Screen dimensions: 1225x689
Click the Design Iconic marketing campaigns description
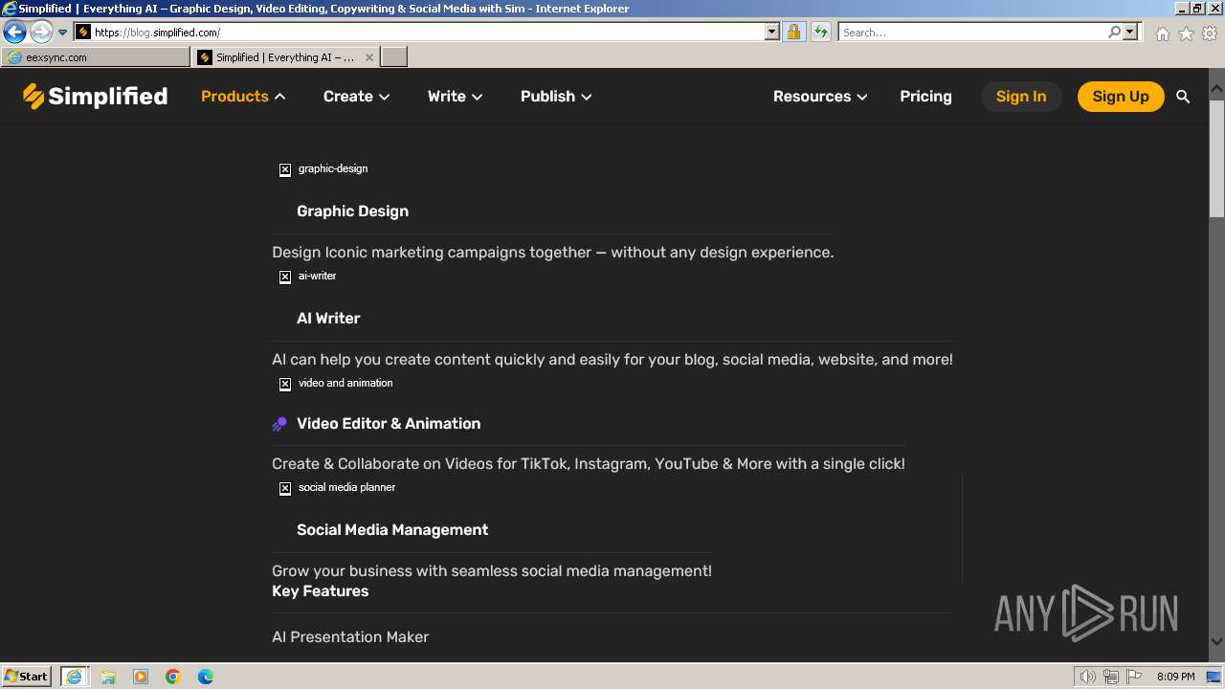click(x=552, y=253)
